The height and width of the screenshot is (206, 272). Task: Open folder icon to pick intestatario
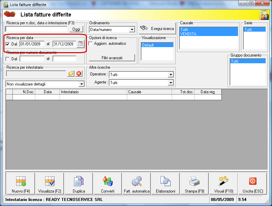coord(71,73)
